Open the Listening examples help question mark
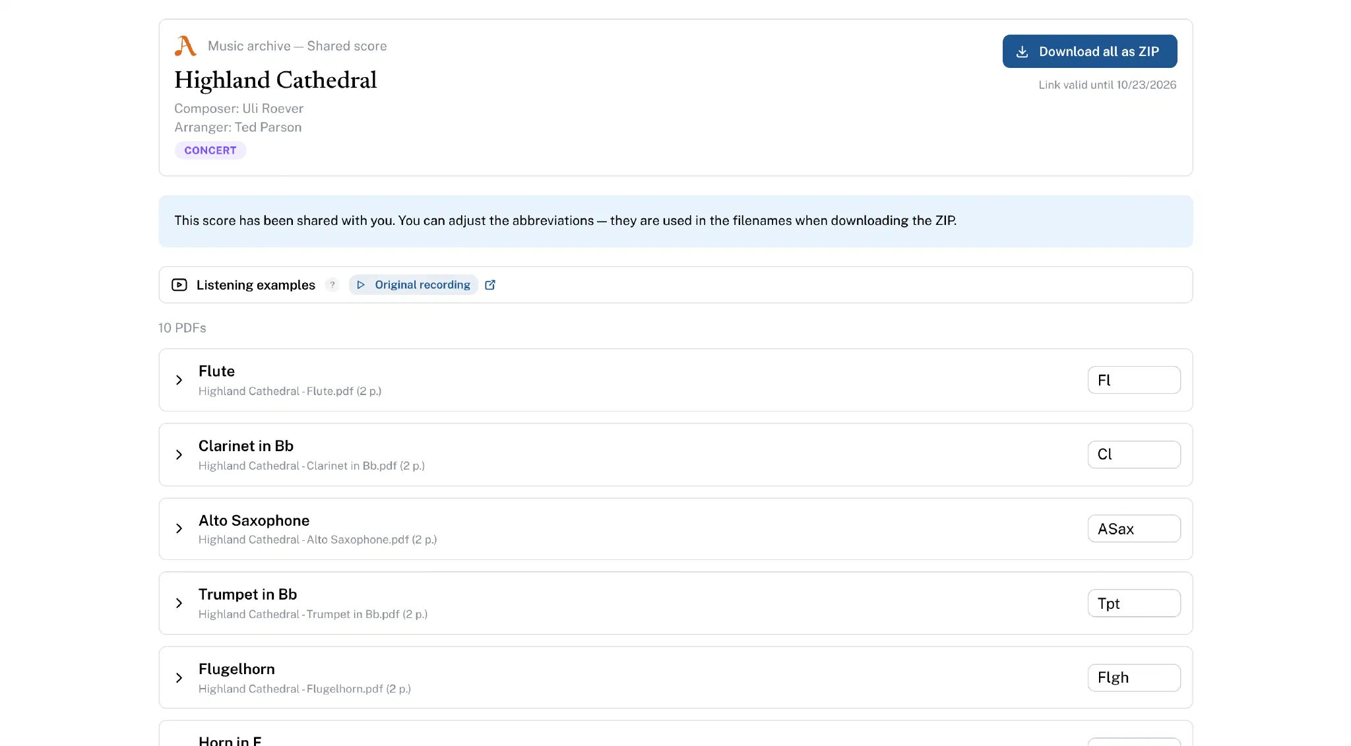 pos(332,285)
